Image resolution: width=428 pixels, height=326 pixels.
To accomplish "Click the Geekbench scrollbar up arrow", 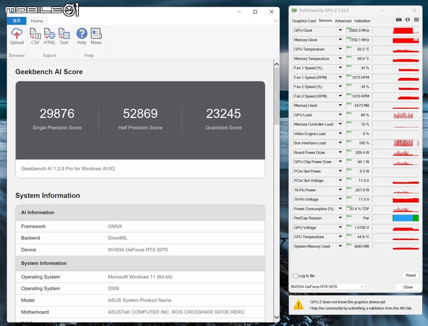I will click(277, 64).
